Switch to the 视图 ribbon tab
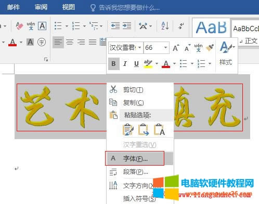Image resolution: width=259 pixels, height=204 pixels. point(68,7)
